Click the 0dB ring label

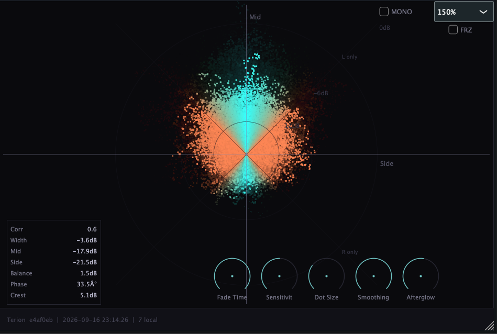pos(384,28)
